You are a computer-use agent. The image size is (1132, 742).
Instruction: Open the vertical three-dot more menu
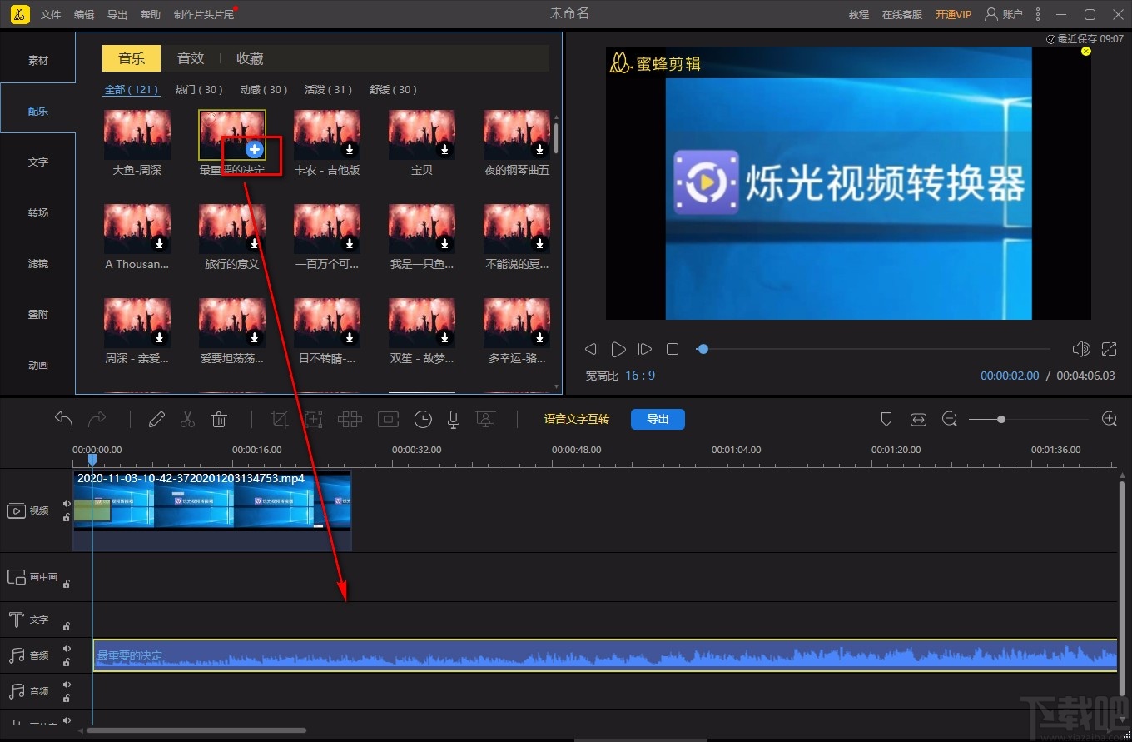coord(1038,14)
